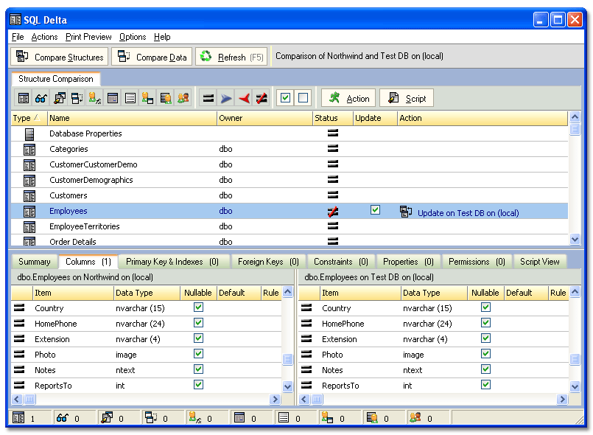Screen dimensions: 593x435
Task: Click the down arrow of Northwind columns scrollbar
Action: pos(288,386)
